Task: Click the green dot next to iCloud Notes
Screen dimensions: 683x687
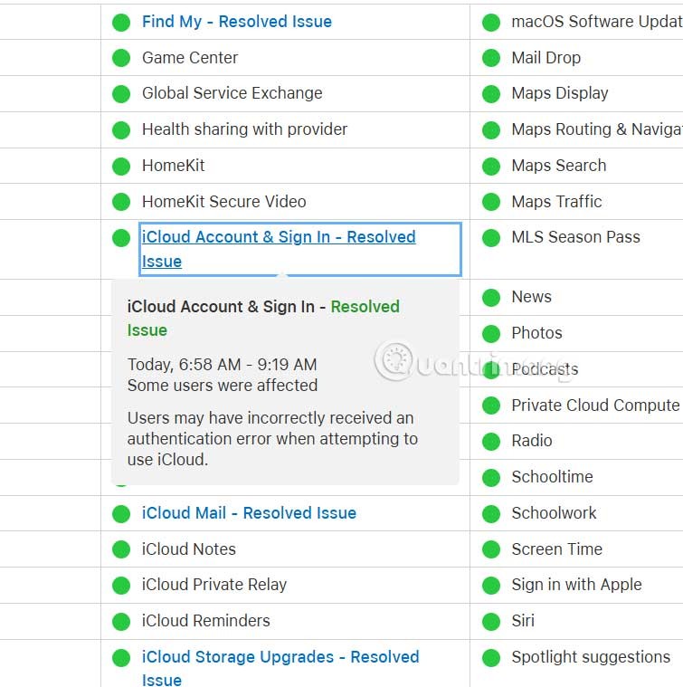Action: click(121, 549)
